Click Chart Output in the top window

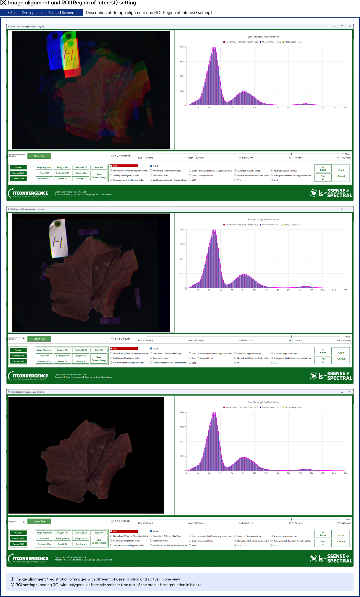click(341, 173)
